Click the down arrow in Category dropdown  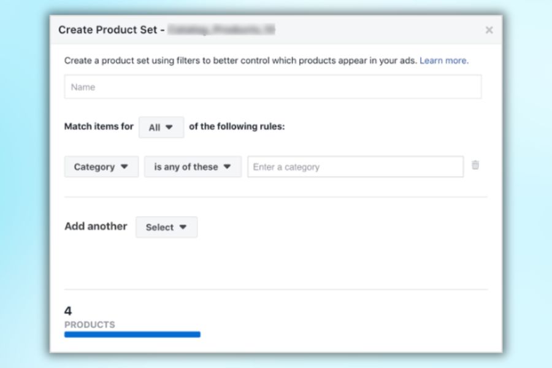125,167
